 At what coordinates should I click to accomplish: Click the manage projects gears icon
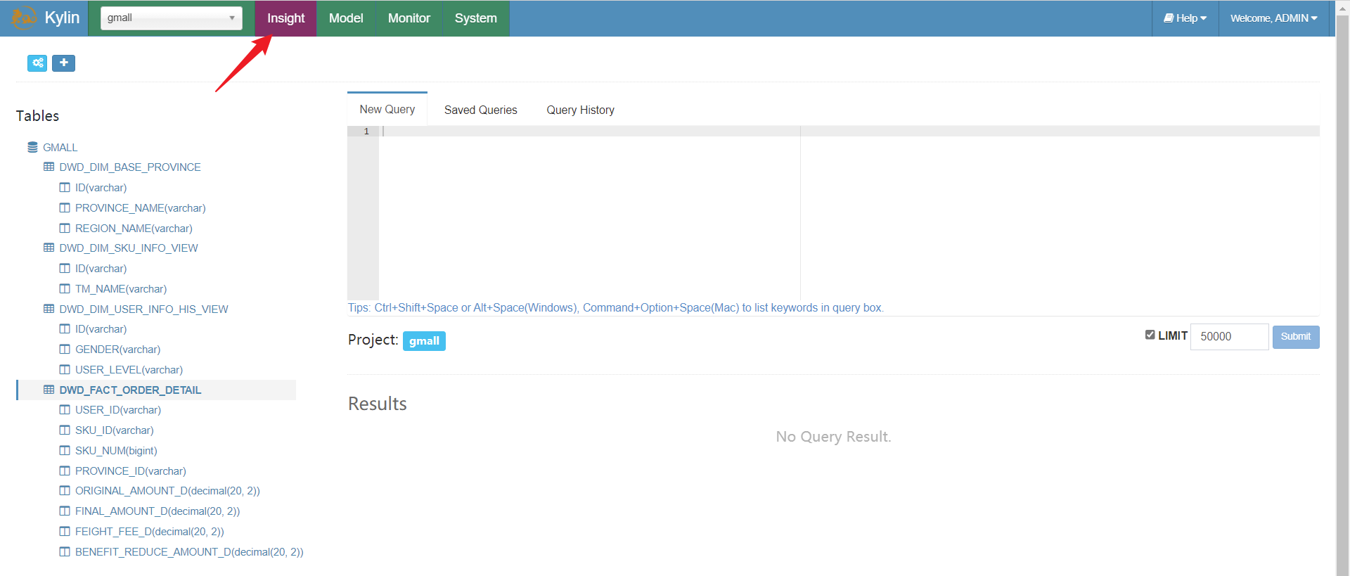37,63
